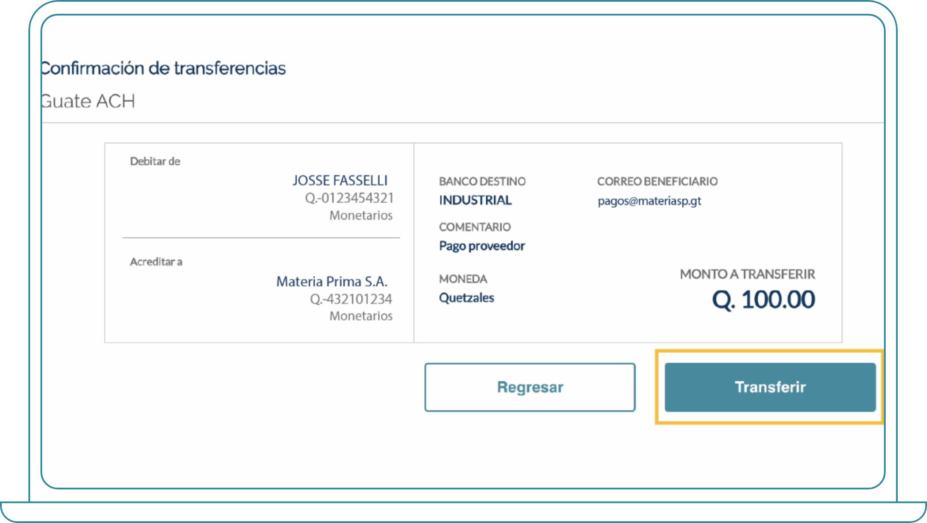Click the Acreditar a label

point(156,261)
